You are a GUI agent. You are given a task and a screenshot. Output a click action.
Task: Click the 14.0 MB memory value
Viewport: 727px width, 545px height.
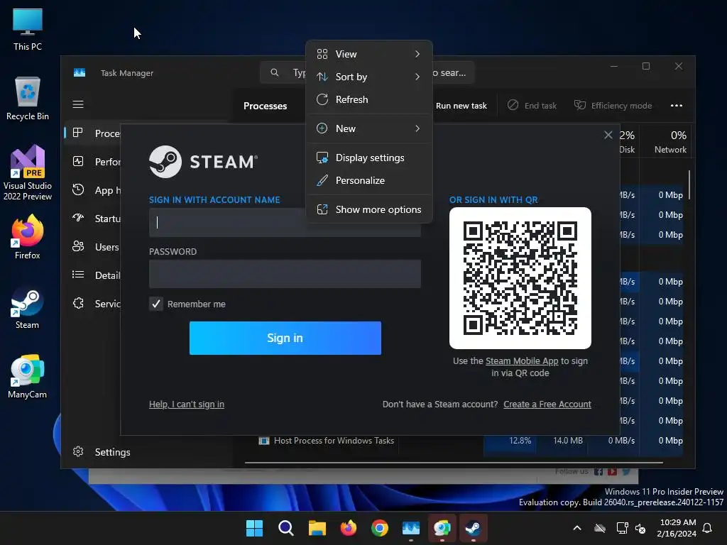click(x=568, y=441)
